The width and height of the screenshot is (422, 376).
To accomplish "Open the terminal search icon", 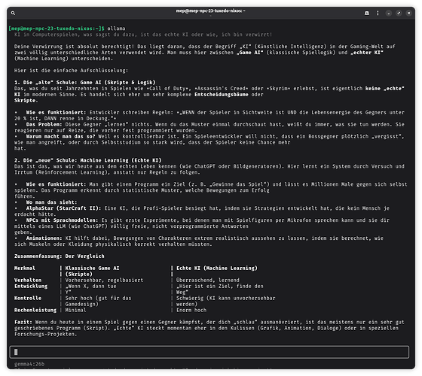I will click(x=13, y=13).
